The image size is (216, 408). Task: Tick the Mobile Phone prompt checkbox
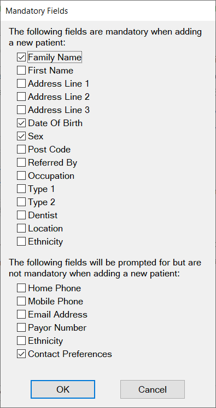(x=21, y=301)
